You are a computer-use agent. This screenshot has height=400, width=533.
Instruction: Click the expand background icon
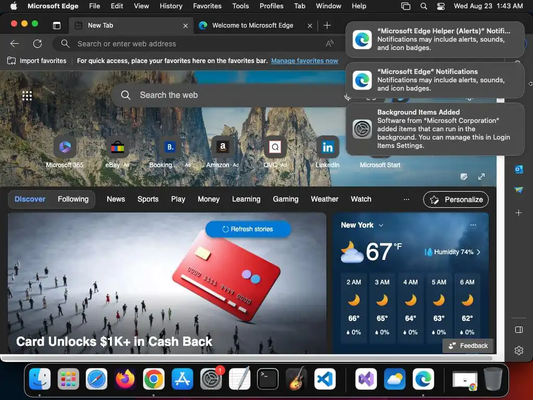pyautogui.click(x=481, y=177)
